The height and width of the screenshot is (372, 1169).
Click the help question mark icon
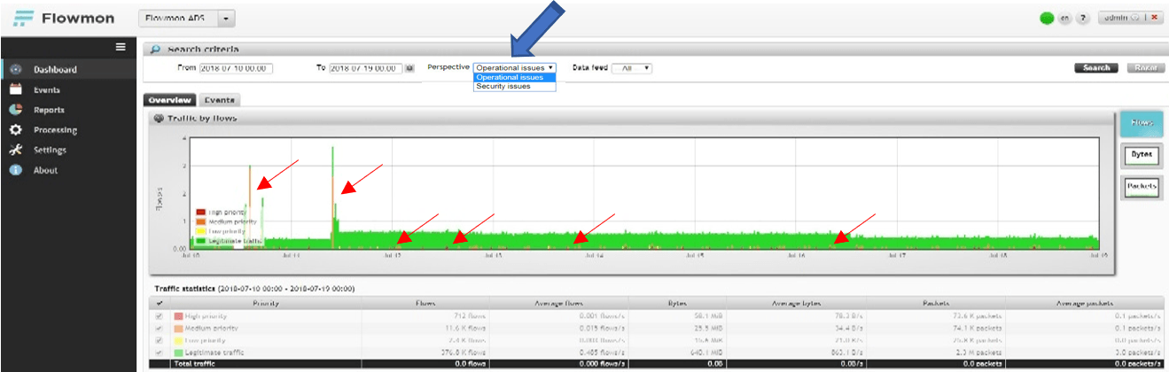[x=1083, y=19]
